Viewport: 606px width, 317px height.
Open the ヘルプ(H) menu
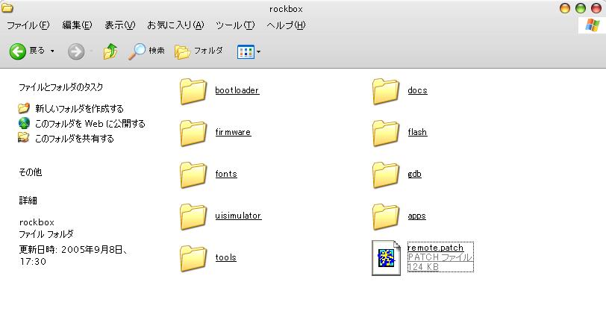coord(286,25)
